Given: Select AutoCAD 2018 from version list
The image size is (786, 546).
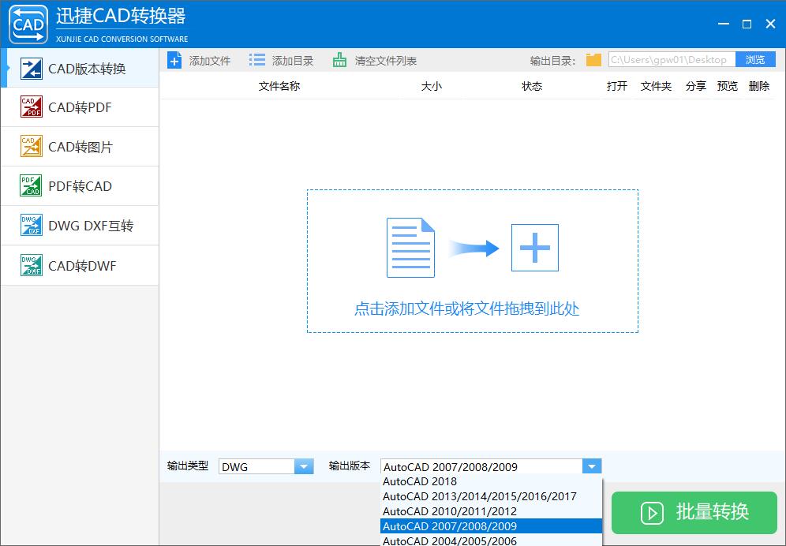Looking at the screenshot, I should click(420, 481).
